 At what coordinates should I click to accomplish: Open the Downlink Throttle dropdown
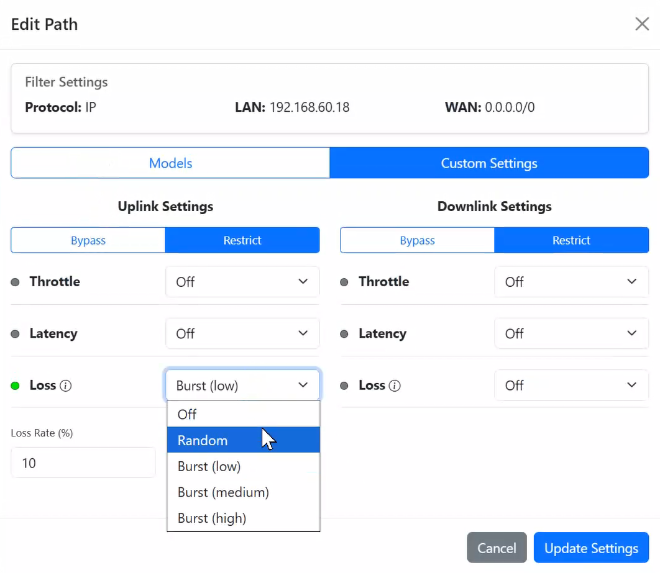click(x=571, y=282)
